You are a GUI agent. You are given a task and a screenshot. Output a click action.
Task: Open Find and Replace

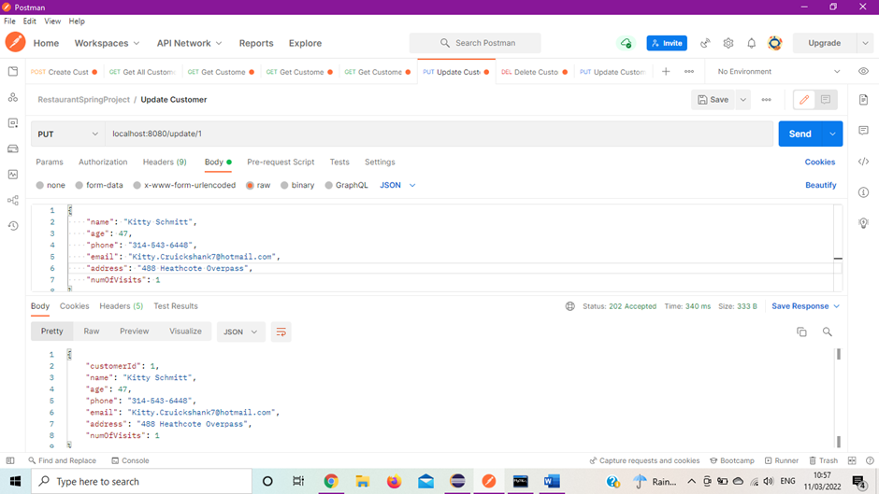point(63,461)
